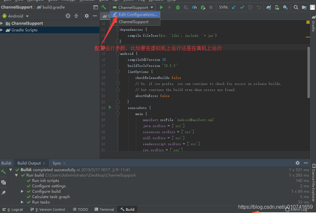Collapse the dependencies block fold arrow

[118, 29]
